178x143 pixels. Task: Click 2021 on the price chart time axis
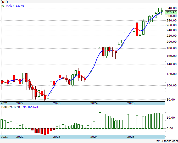pyautogui.click(x=4, y=103)
